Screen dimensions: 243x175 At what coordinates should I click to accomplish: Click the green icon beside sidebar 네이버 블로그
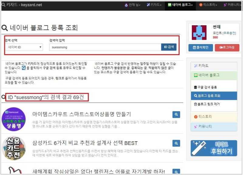(x=196, y=75)
